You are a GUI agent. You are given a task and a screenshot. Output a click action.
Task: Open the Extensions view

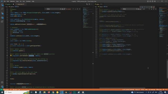tap(2, 21)
